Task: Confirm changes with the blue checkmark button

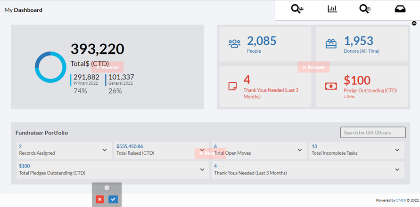Action: coord(113,199)
